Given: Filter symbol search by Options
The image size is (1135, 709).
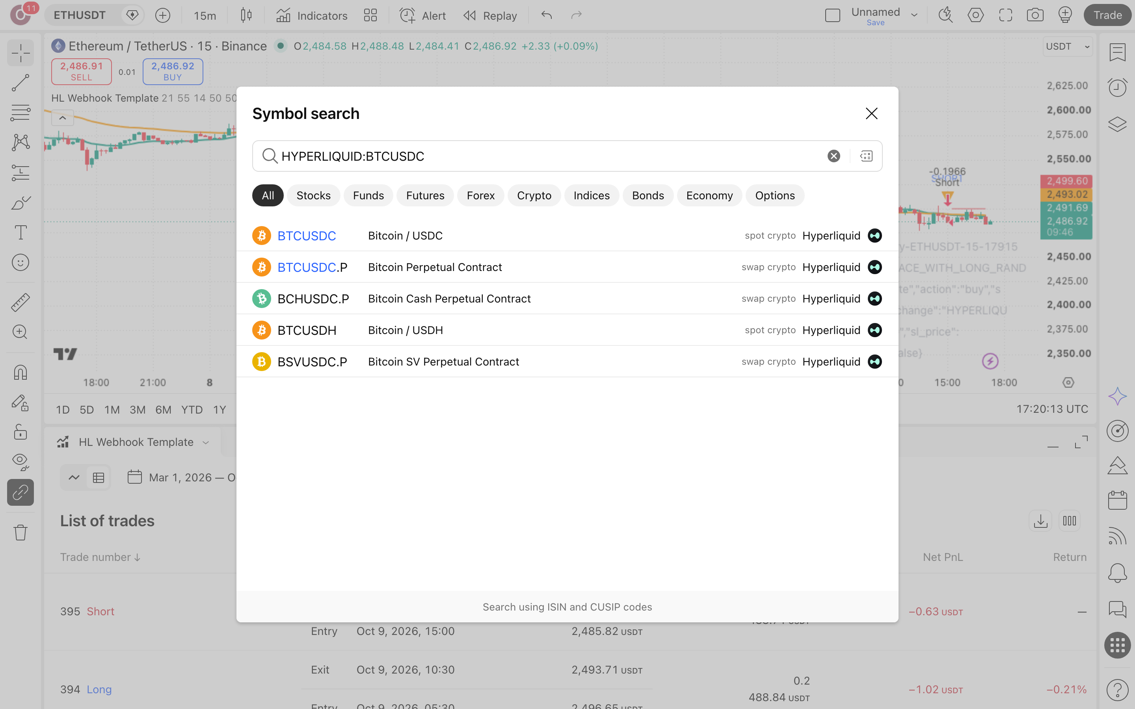Looking at the screenshot, I should [775, 195].
